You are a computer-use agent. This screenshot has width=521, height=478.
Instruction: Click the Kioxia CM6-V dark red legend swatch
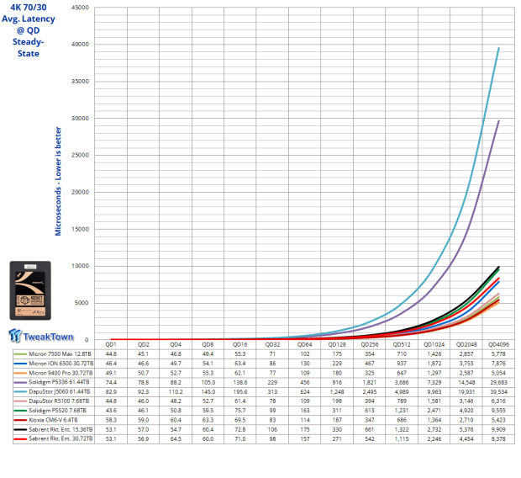coord(20,420)
